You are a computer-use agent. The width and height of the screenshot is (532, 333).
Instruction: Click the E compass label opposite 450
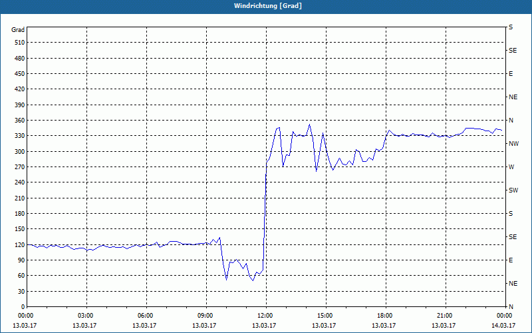click(x=511, y=74)
